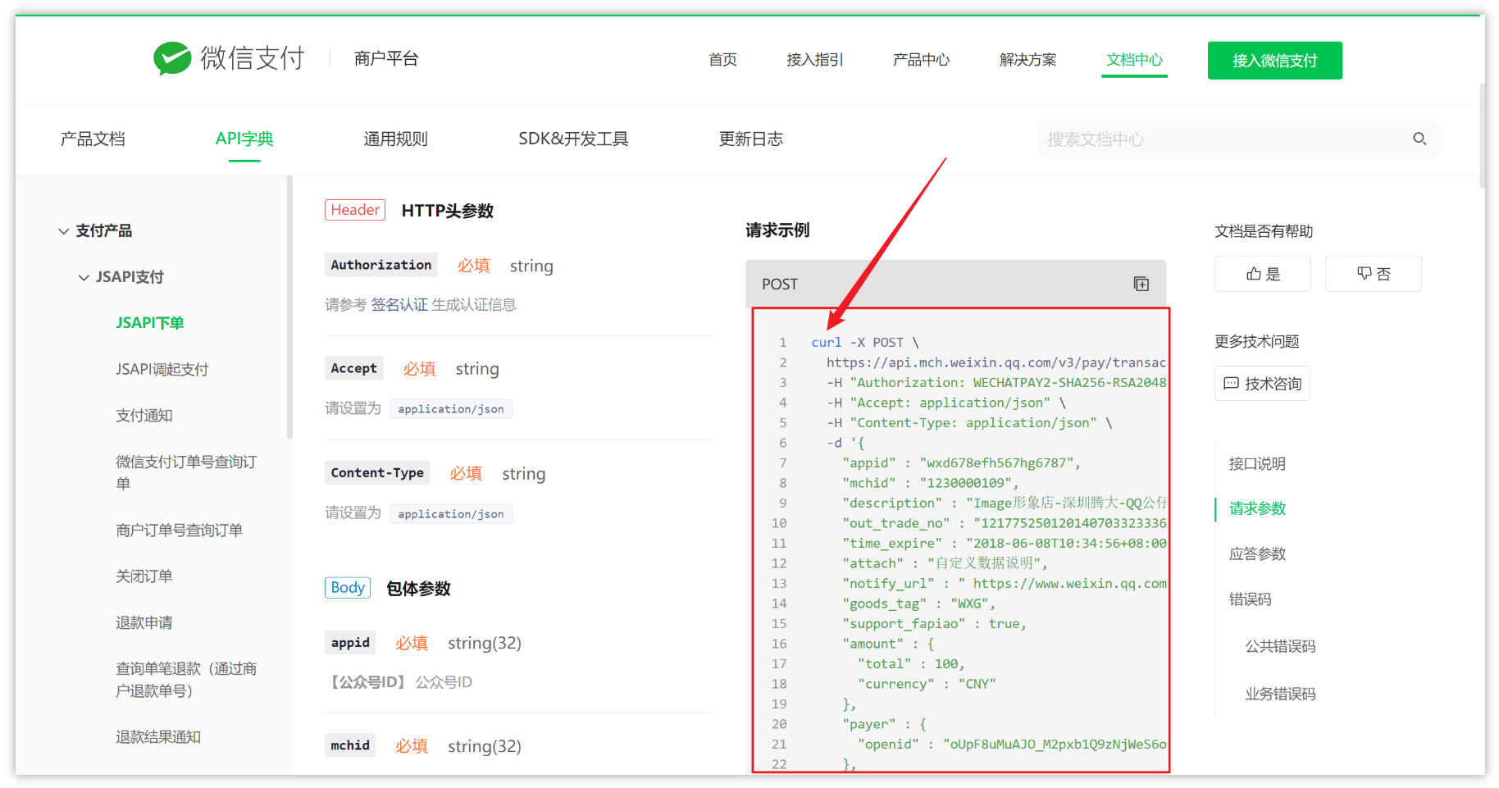The image size is (1499, 788).
Task: Click the Authorization parameter name
Action: pyautogui.click(x=381, y=265)
